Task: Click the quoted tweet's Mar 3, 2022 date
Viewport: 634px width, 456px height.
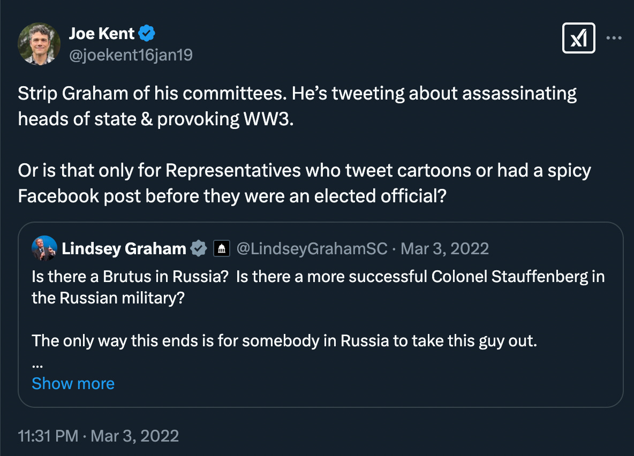Action: (x=444, y=248)
